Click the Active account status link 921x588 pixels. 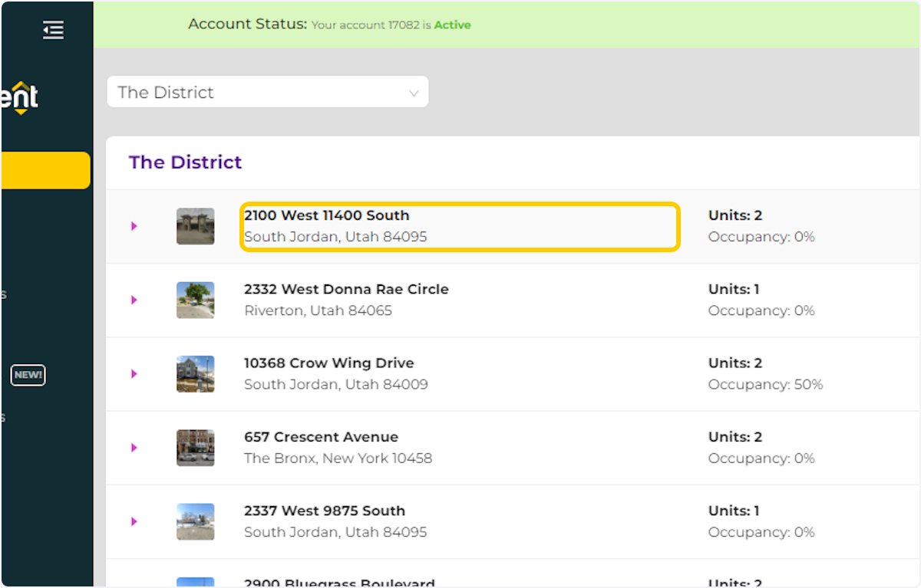click(452, 25)
